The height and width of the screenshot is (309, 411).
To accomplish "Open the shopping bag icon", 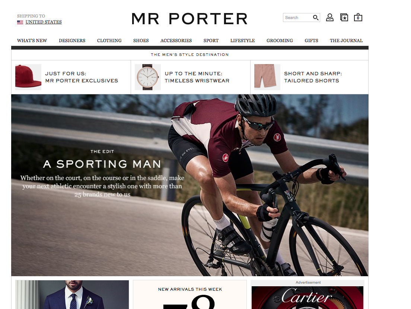I will (358, 18).
